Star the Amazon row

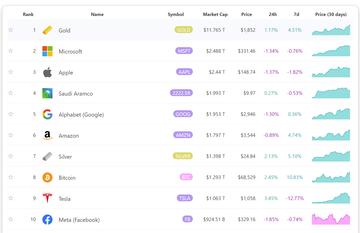tap(11, 135)
